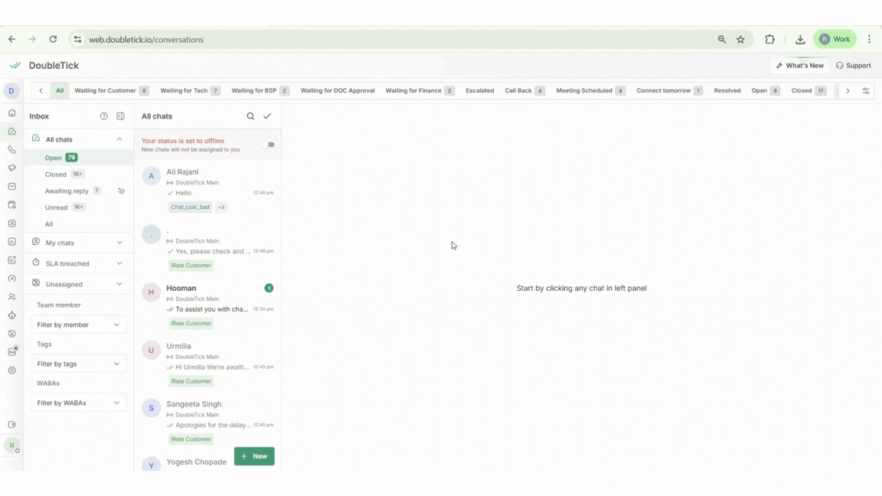Open Ali Rajani's chat conversation
882x496 pixels.
(x=207, y=182)
